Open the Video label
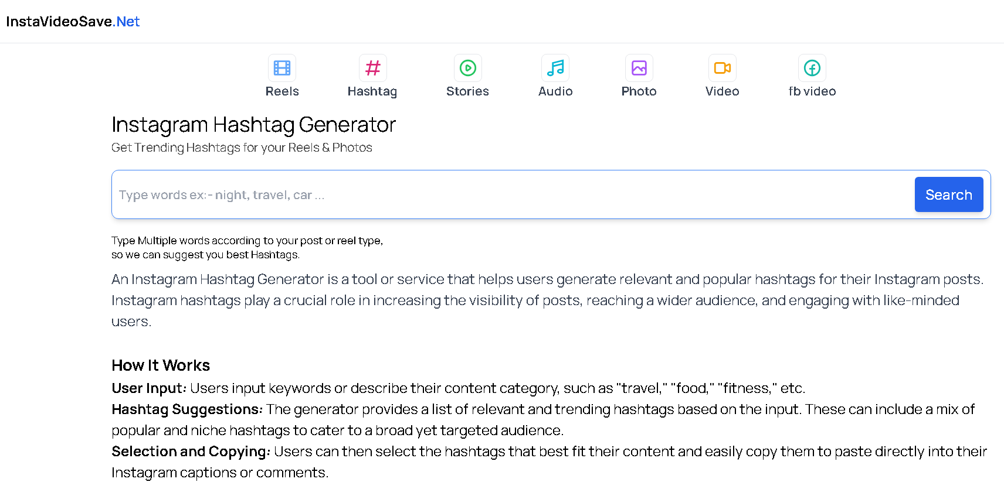This screenshot has width=1004, height=482. [722, 91]
